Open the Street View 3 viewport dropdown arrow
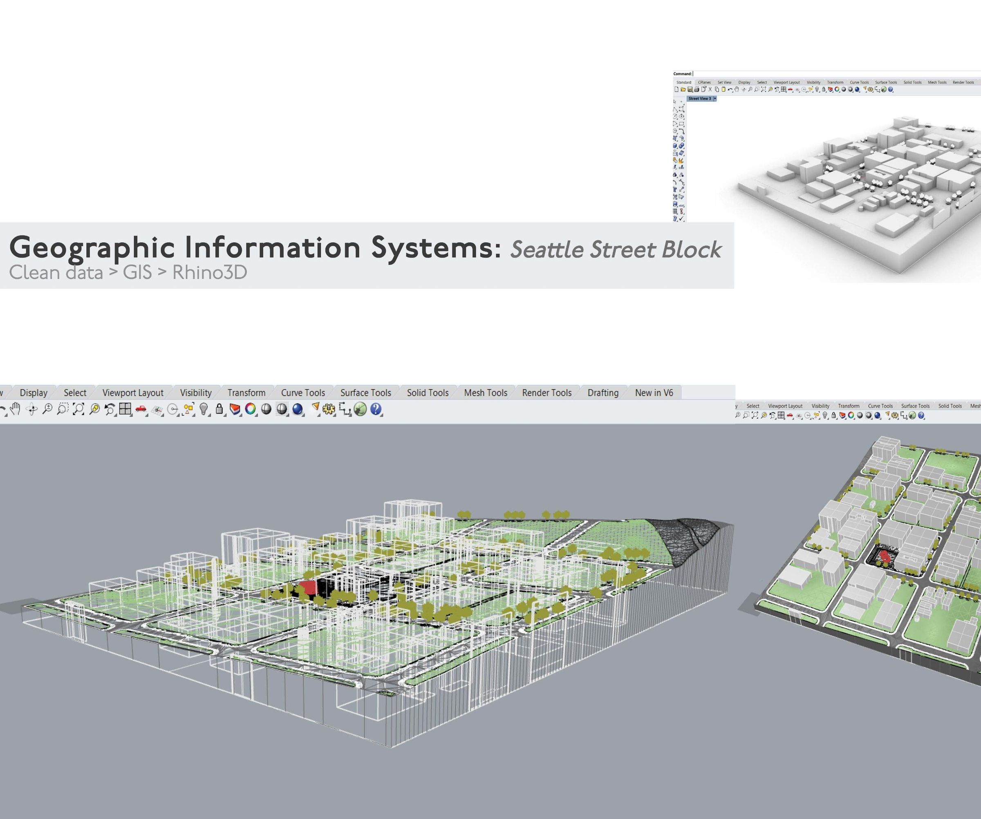 tap(715, 99)
